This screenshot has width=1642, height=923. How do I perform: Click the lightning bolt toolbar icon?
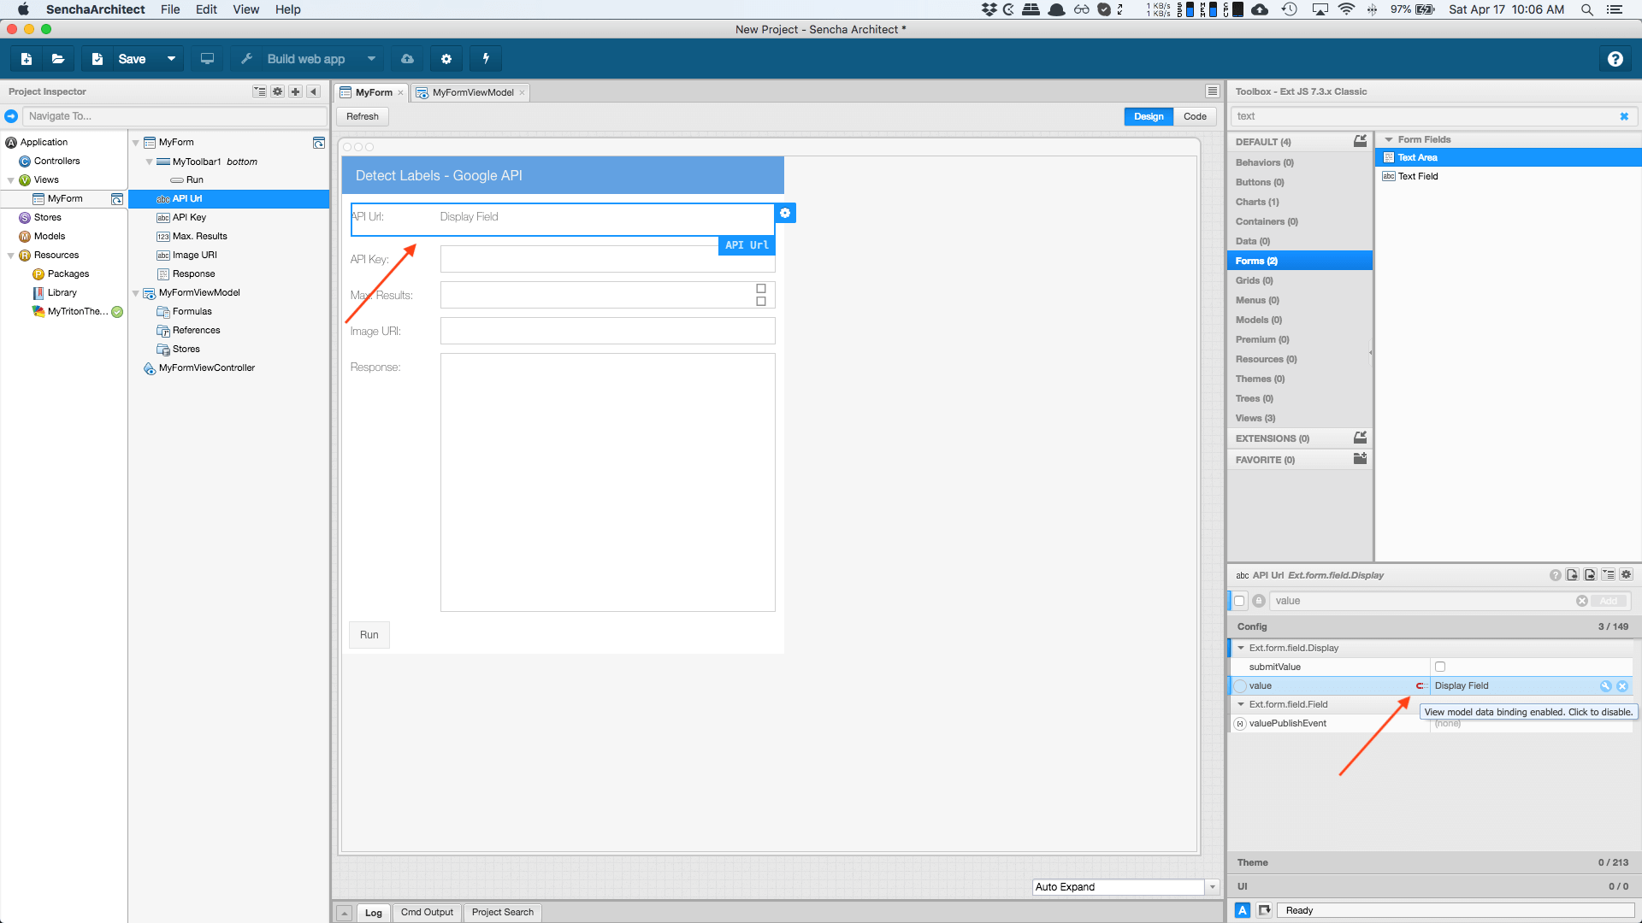point(486,59)
